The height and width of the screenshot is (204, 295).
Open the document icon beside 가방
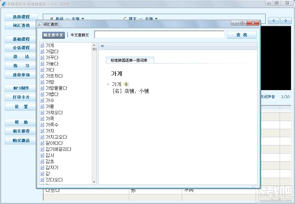pos(42,82)
